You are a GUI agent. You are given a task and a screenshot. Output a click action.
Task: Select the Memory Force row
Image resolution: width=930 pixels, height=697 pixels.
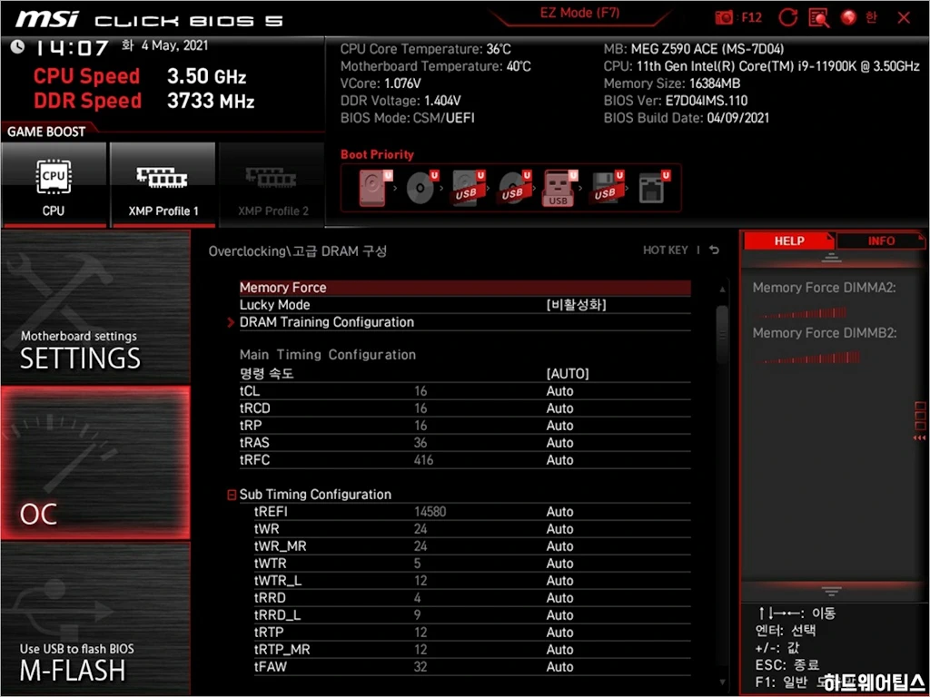point(465,288)
